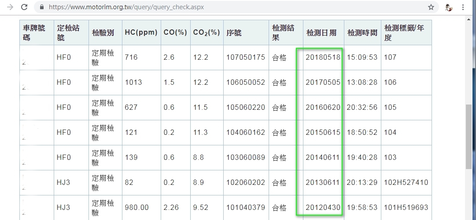This screenshot has width=476, height=220.
Task: Open the Chrome three-dot menu
Action: 463,7
